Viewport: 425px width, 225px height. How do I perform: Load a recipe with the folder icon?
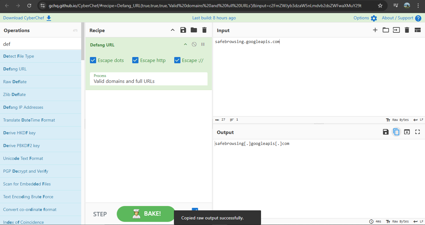tap(194, 30)
